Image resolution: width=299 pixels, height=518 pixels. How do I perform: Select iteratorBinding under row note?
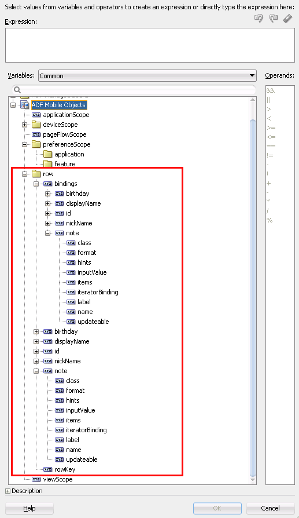point(86,430)
